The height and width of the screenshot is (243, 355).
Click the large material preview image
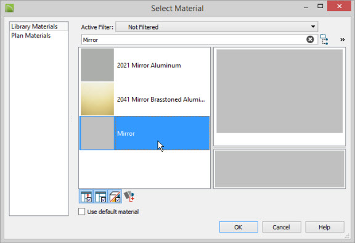pos(279,91)
